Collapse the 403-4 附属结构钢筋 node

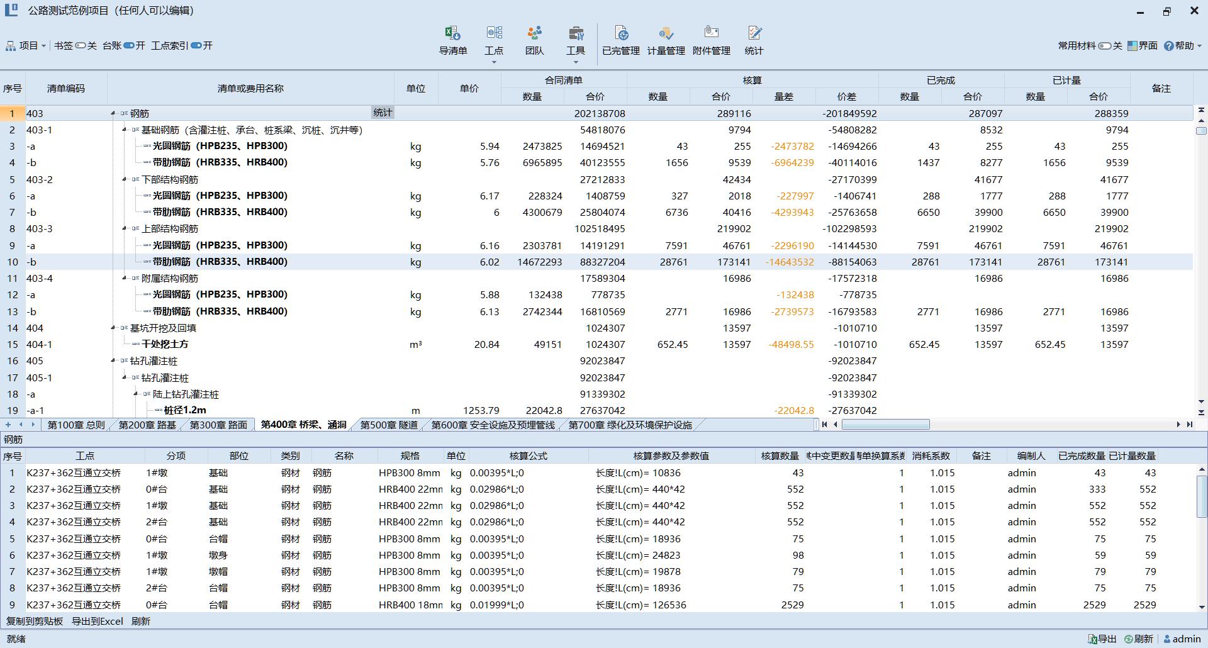tap(125, 279)
